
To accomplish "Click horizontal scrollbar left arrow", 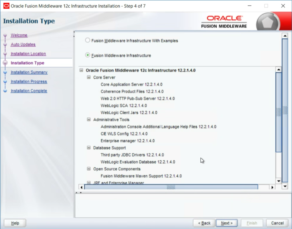I will pos(81,187).
